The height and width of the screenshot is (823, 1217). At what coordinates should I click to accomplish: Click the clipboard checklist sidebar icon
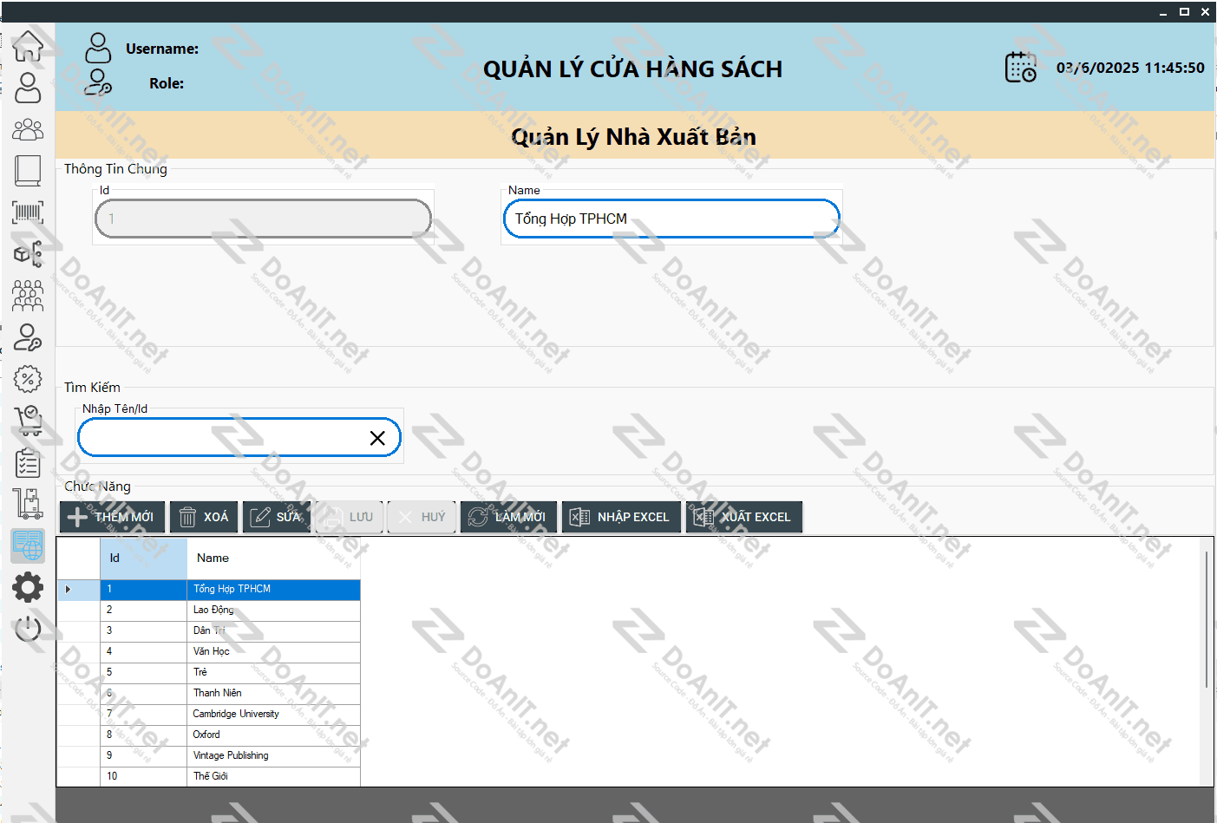(x=28, y=463)
